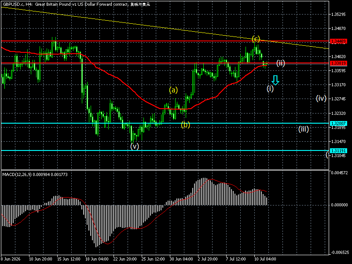Select the cyan 1.32007 price level tag
This screenshot has height=264, width=352.
(338, 123)
